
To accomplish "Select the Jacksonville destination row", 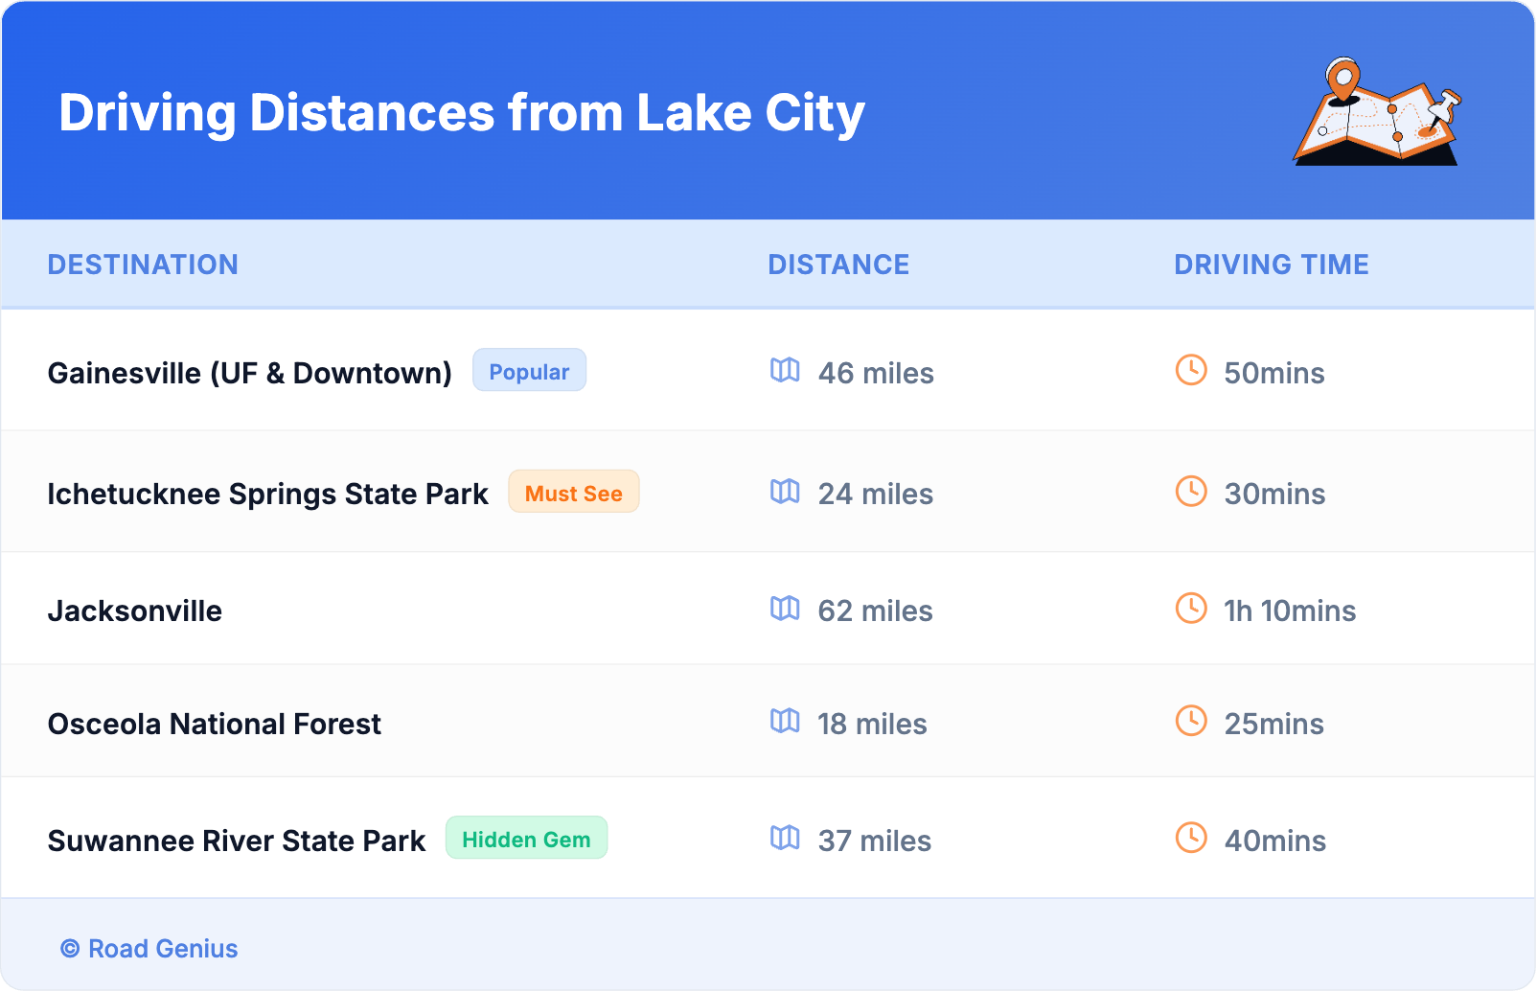I will click(x=135, y=611).
